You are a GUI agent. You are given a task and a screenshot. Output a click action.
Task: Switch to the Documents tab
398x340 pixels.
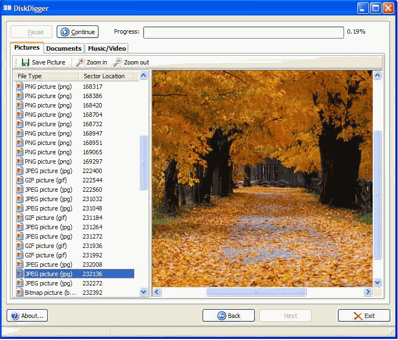coord(64,48)
